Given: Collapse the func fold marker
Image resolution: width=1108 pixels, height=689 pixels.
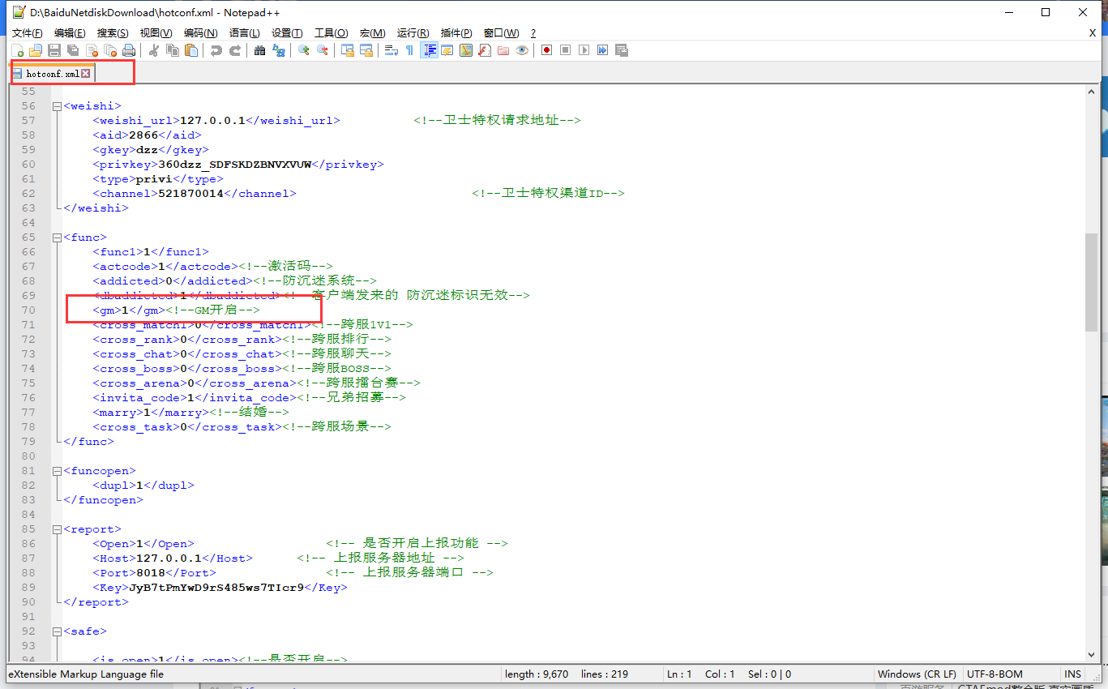Looking at the screenshot, I should pyautogui.click(x=56, y=238).
